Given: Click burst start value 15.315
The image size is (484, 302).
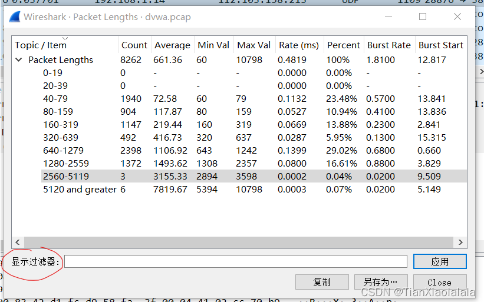Looking at the screenshot, I should [432, 137].
